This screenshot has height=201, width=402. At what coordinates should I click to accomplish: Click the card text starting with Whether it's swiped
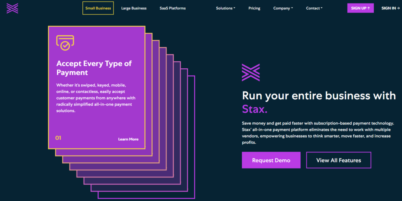(96, 98)
